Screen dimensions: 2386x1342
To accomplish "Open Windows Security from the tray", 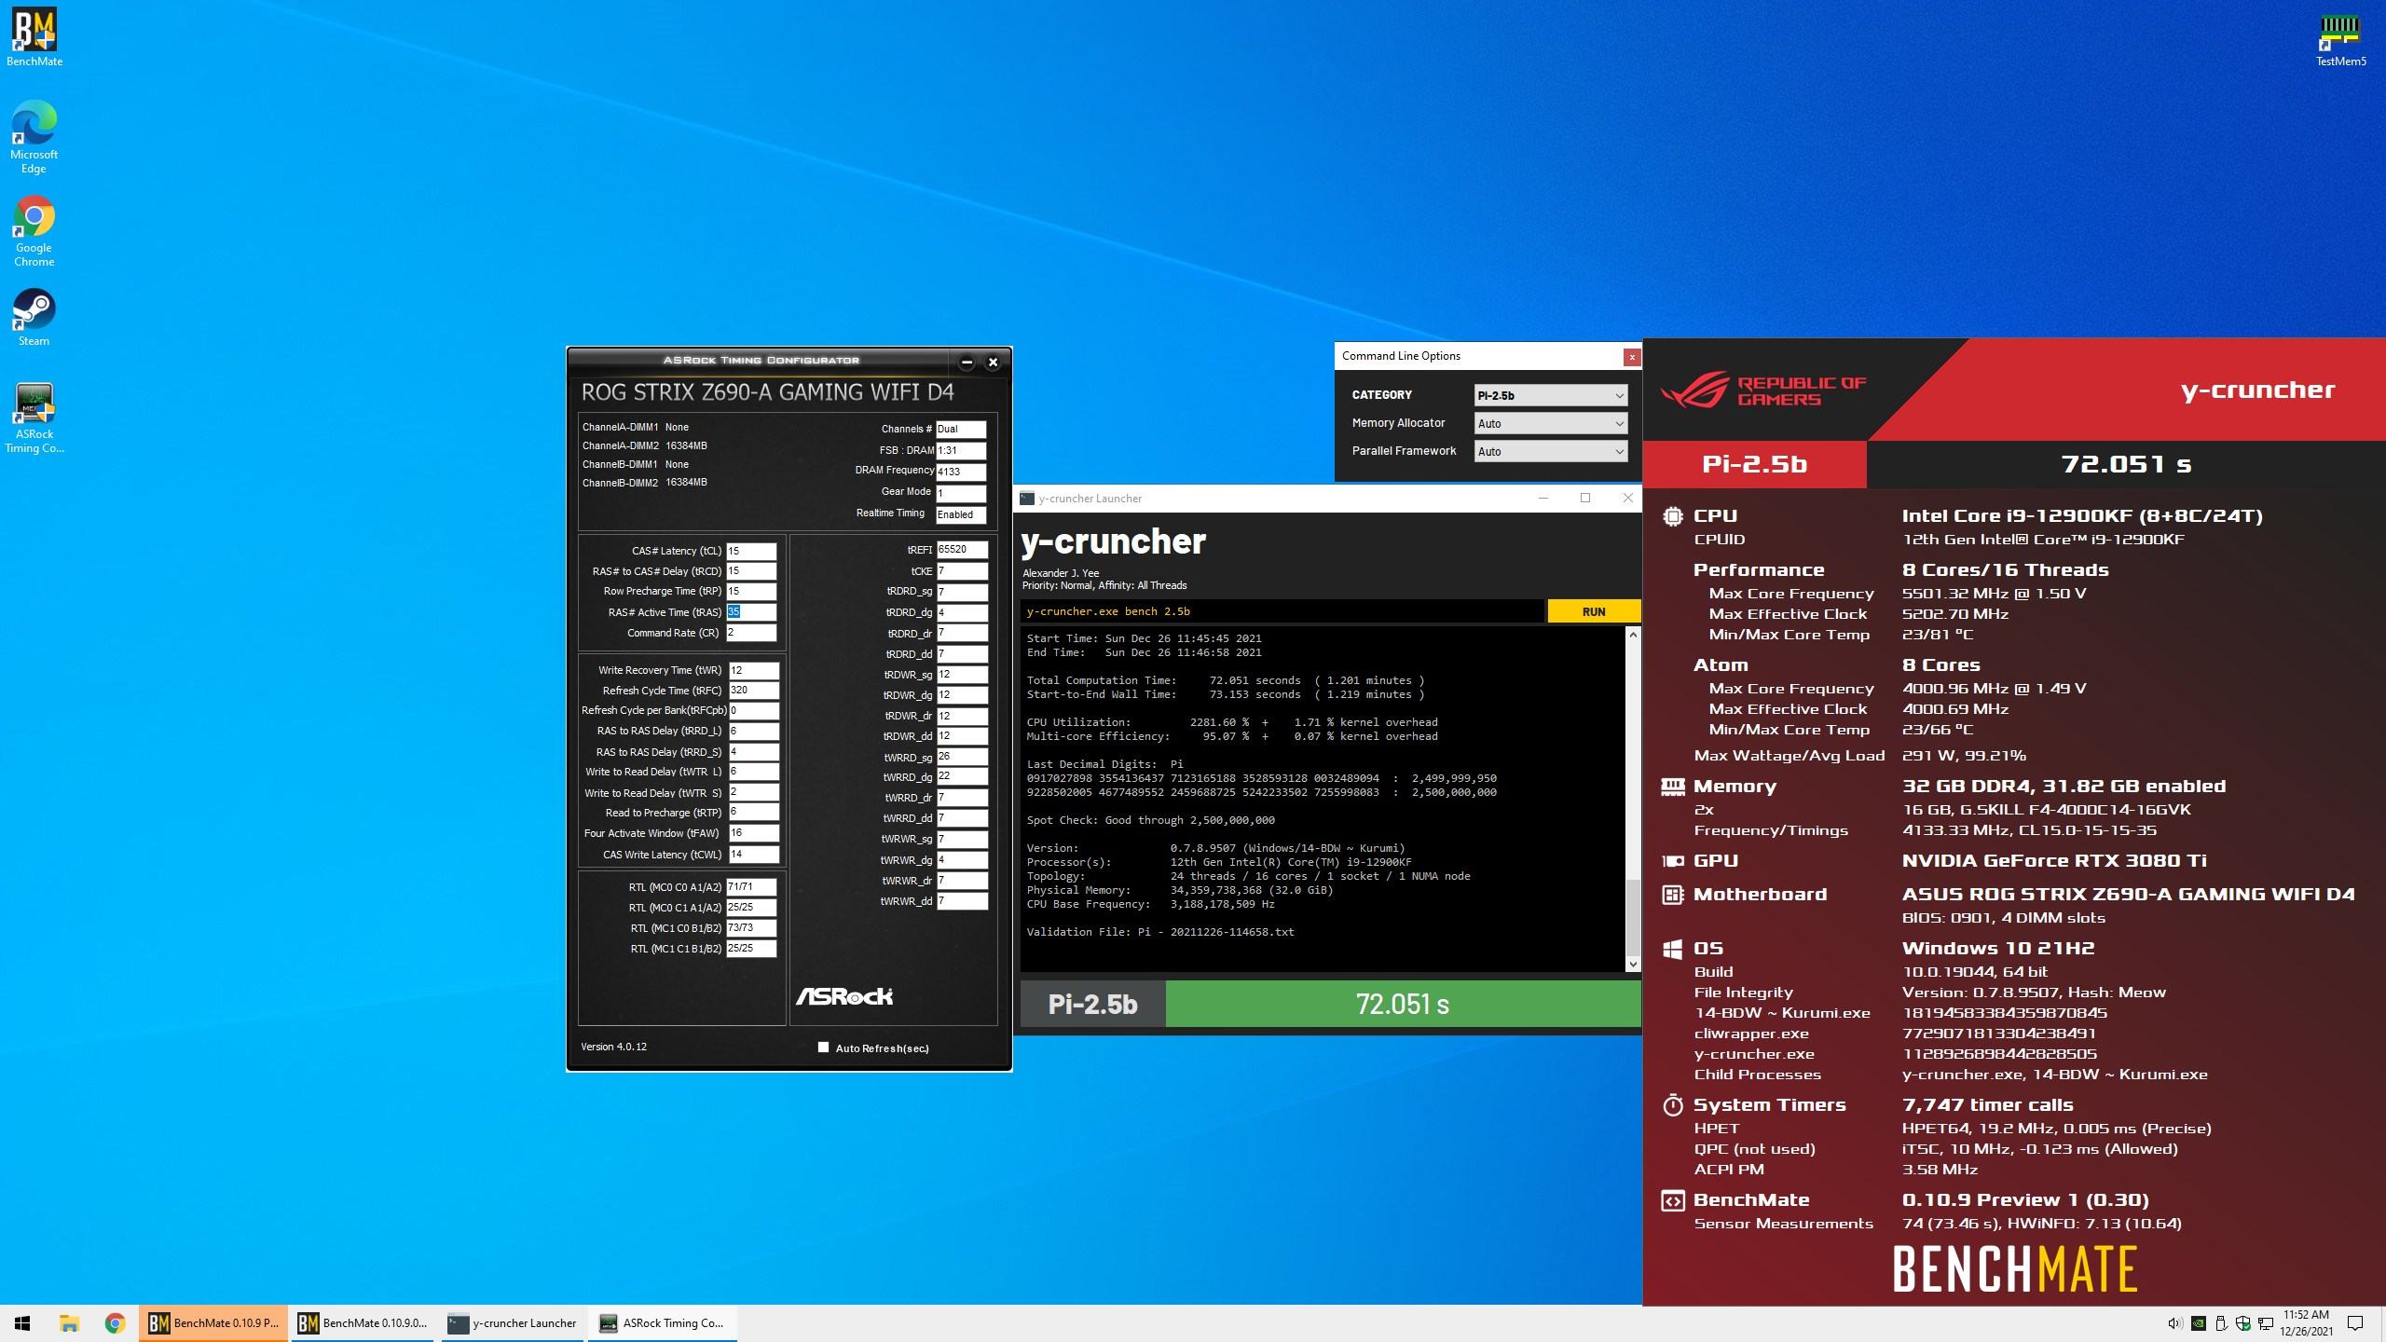I will click(2243, 1323).
